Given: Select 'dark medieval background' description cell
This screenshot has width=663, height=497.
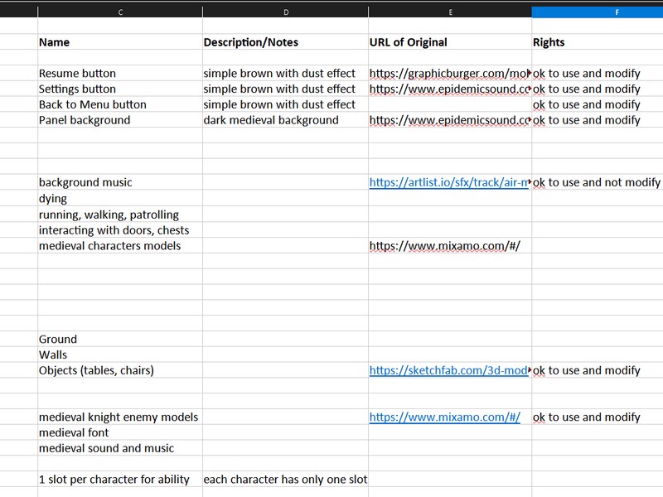Looking at the screenshot, I should coord(271,120).
